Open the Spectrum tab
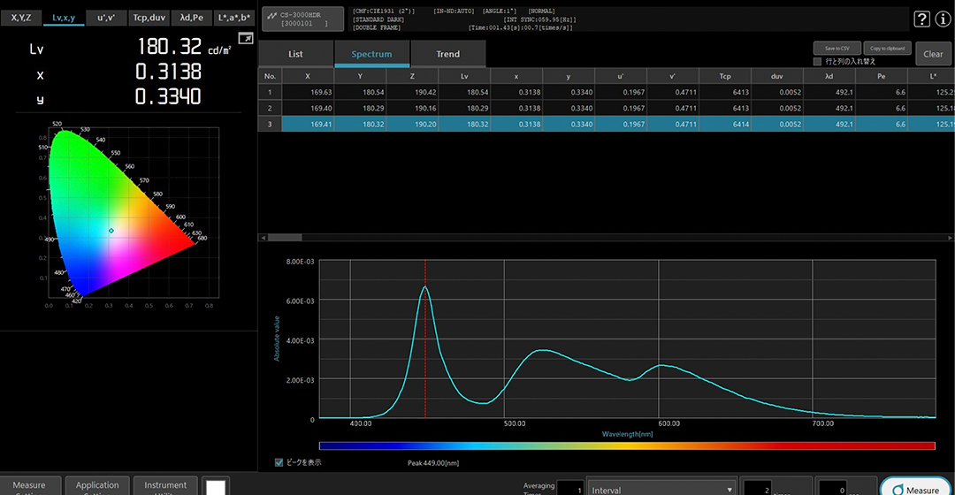The height and width of the screenshot is (495, 955). (x=371, y=54)
